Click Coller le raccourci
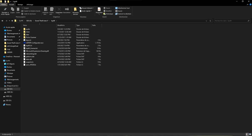Image resolution: width=252 pixels, height=136 pixels. [28, 14]
